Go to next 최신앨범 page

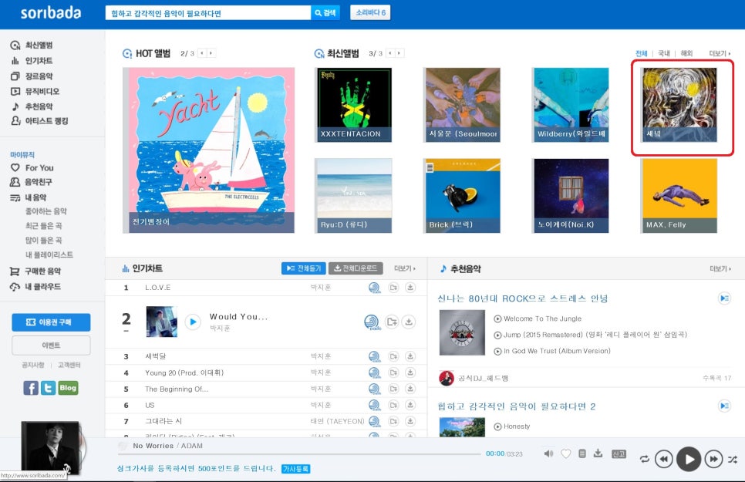(x=399, y=53)
